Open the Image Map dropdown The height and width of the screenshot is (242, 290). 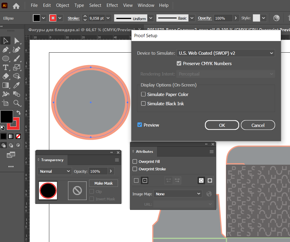tap(178, 194)
